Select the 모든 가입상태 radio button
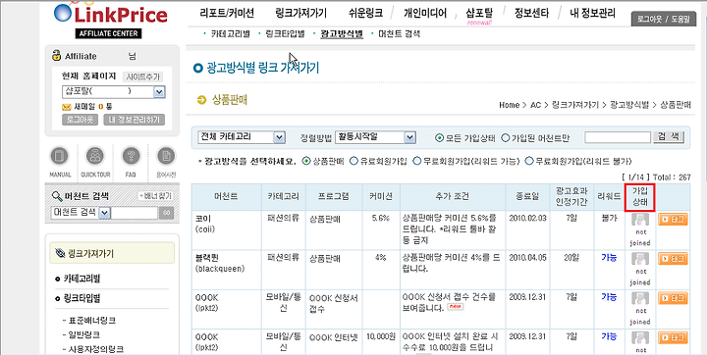Screen dimensions: 707x355 439,138
